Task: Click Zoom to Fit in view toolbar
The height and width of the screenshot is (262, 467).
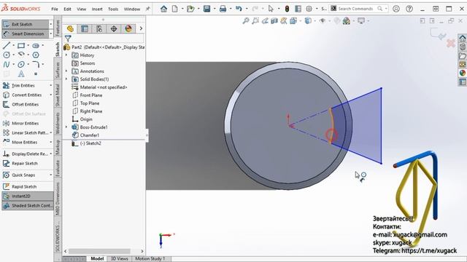Action: coord(246,21)
